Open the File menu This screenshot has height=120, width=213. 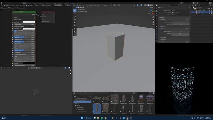click(x=4, y=3)
